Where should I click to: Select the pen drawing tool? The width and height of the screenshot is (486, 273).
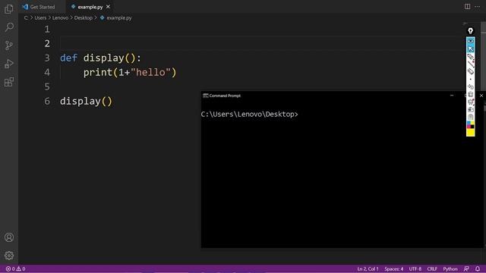[x=471, y=57]
